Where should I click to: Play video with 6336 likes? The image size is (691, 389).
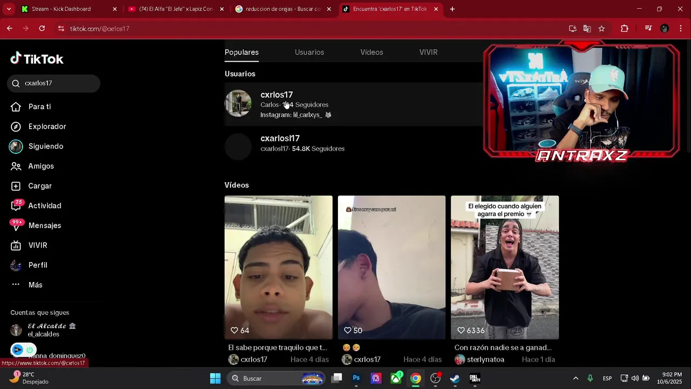pyautogui.click(x=505, y=267)
